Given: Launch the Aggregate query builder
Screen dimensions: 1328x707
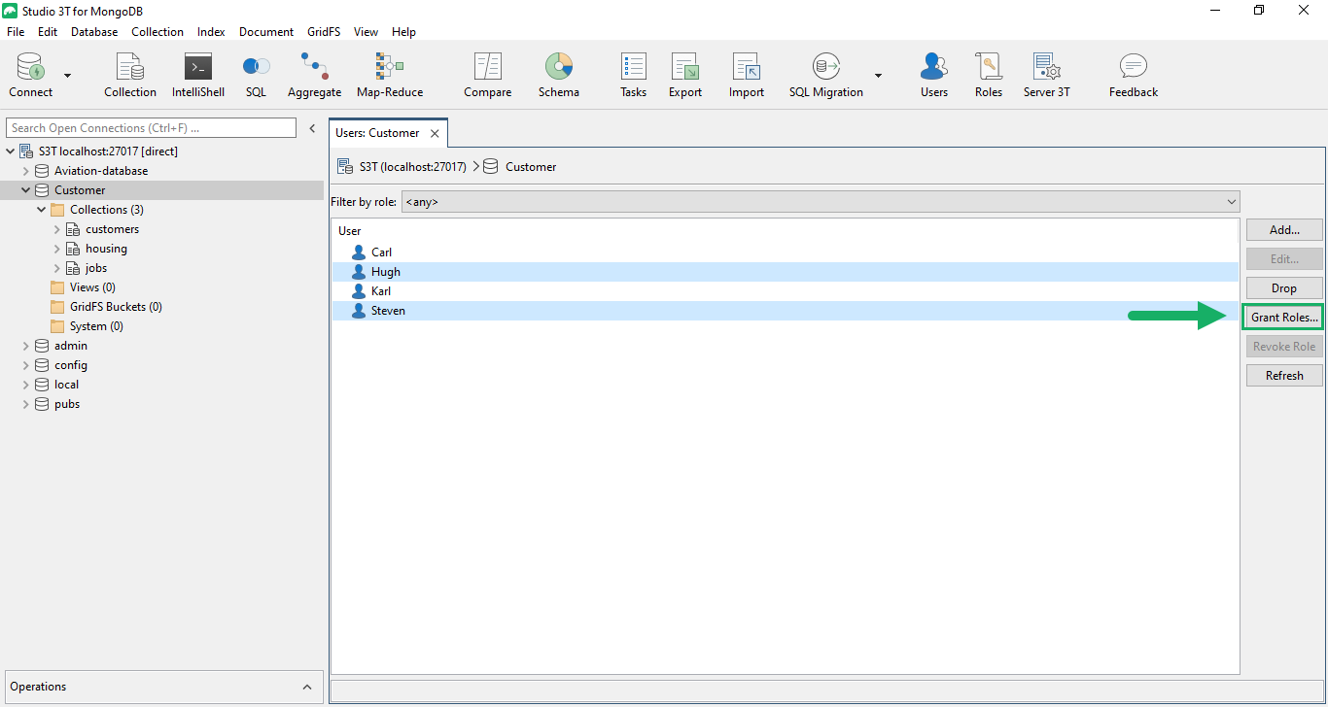Looking at the screenshot, I should click(x=314, y=73).
